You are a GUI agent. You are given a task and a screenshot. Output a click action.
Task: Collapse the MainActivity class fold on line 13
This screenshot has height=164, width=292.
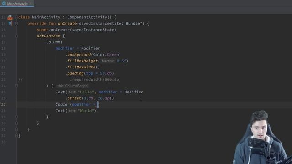[x=16, y=17]
